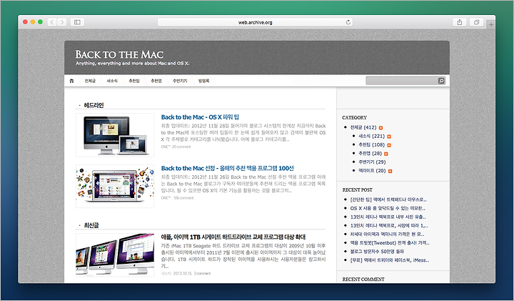Open 방명록 in the navigation menu
The width and height of the screenshot is (514, 301).
pyautogui.click(x=203, y=81)
